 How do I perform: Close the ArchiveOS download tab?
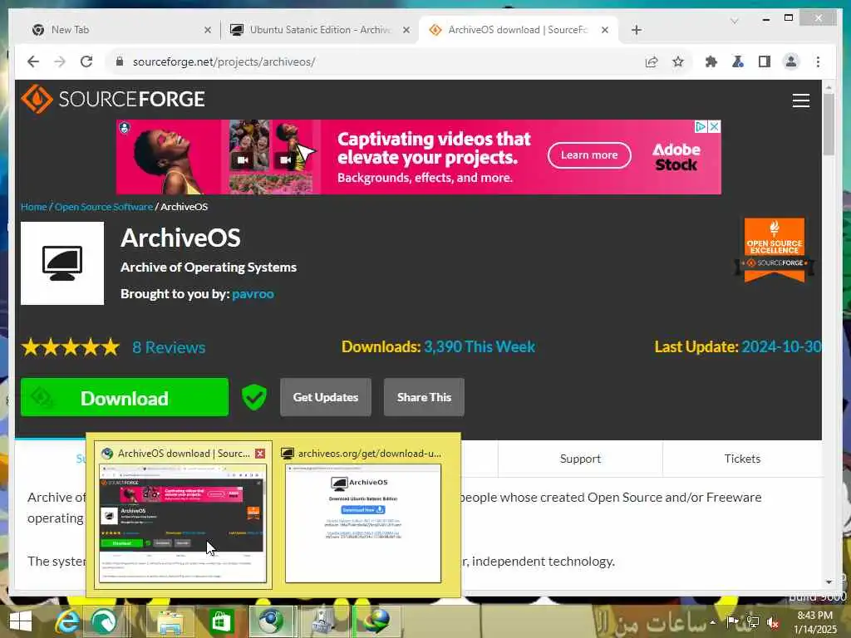(605, 31)
